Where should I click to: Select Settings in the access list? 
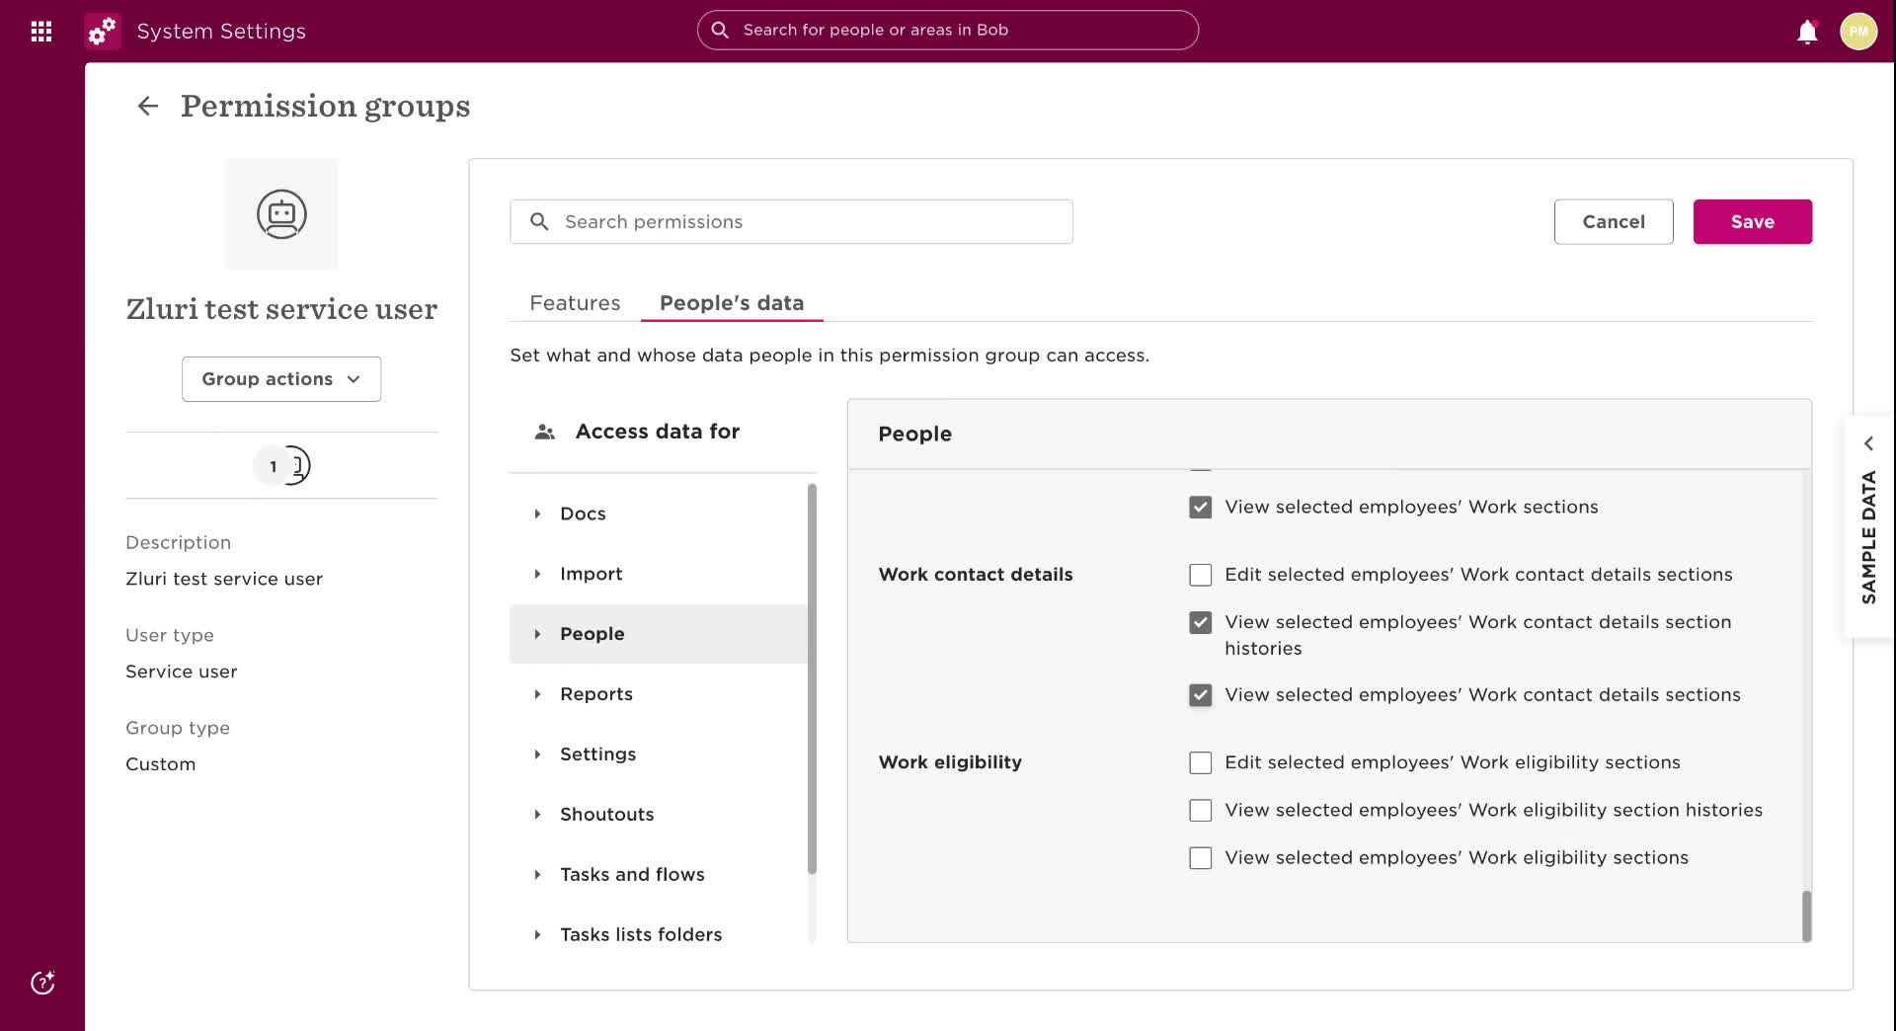pyautogui.click(x=598, y=754)
